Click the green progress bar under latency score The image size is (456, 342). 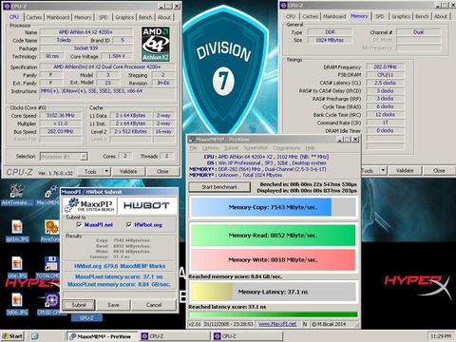click(274, 314)
